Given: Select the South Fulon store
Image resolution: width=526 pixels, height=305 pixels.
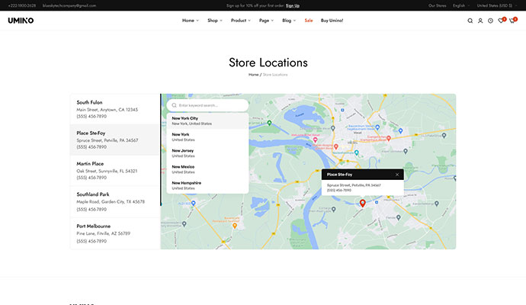Looking at the screenshot, I should 115,109.
